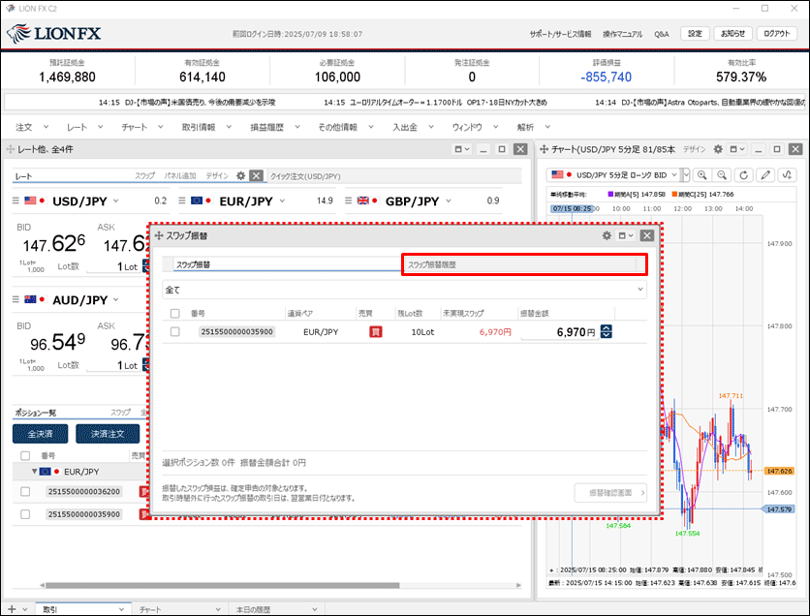The height and width of the screenshot is (616, 810).
Task: Click the LIONFX logo
Action: (54, 34)
